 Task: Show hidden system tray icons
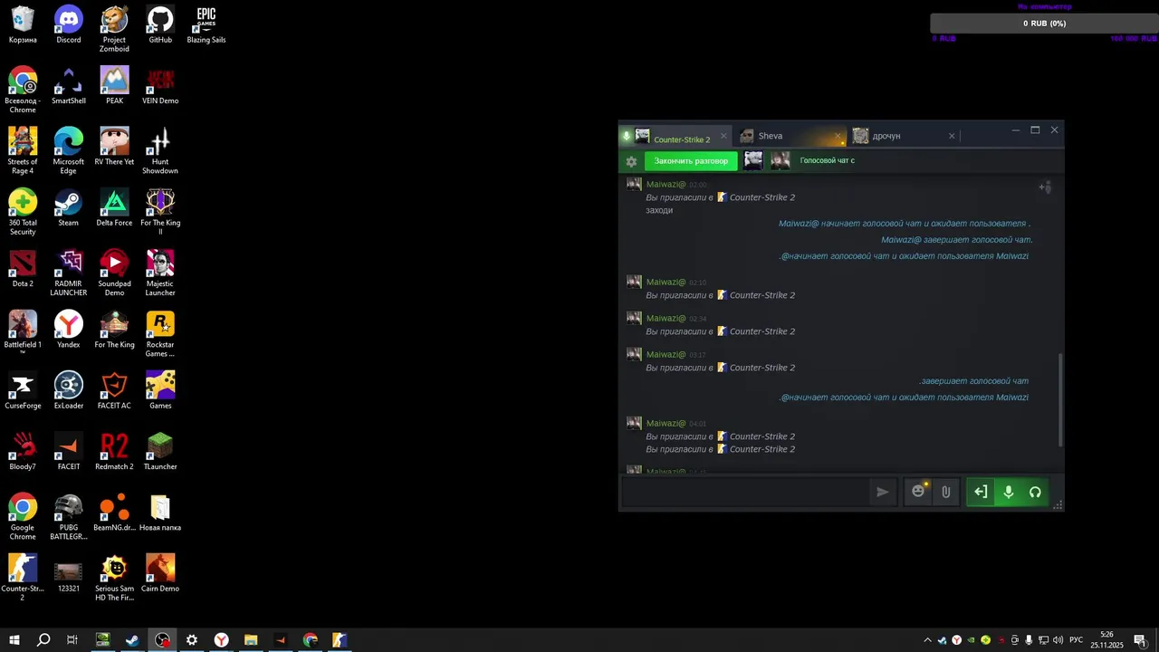click(927, 640)
